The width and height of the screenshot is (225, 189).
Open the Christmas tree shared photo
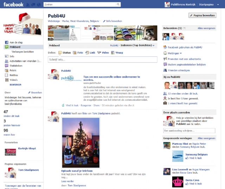81,143
